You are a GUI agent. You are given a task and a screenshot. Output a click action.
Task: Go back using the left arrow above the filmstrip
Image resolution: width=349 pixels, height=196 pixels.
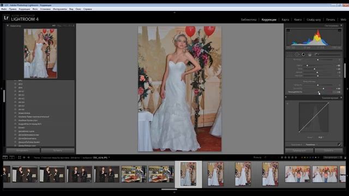(24, 157)
